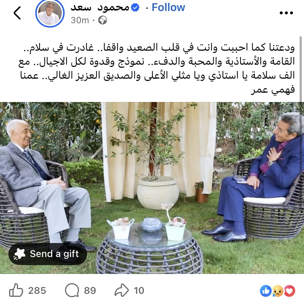Click the public globe privacy icon
Image resolution: width=304 pixels, height=306 pixels.
[x=102, y=20]
